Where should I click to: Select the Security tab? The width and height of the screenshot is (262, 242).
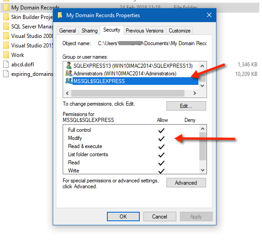[x=112, y=30]
